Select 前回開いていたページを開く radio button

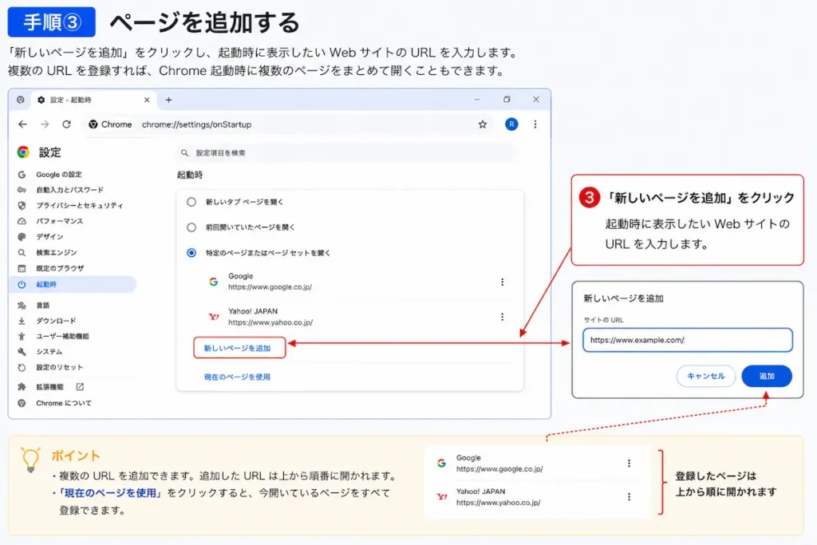click(x=191, y=227)
